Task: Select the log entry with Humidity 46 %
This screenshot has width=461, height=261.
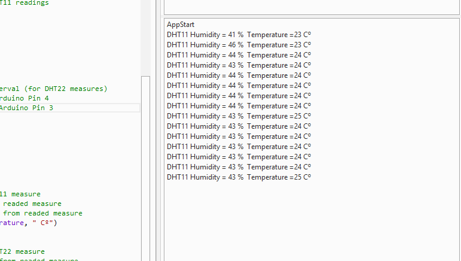Action: coord(239,45)
